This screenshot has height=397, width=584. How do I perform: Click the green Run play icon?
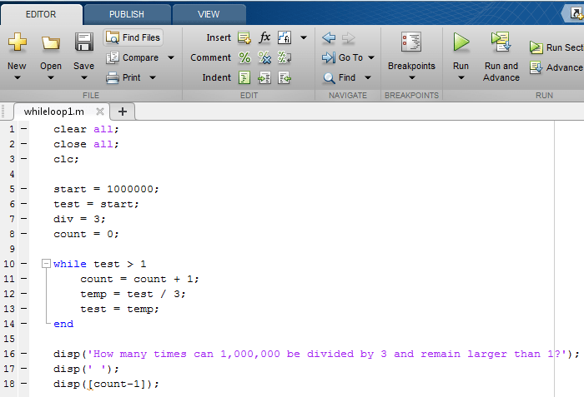pos(461,42)
